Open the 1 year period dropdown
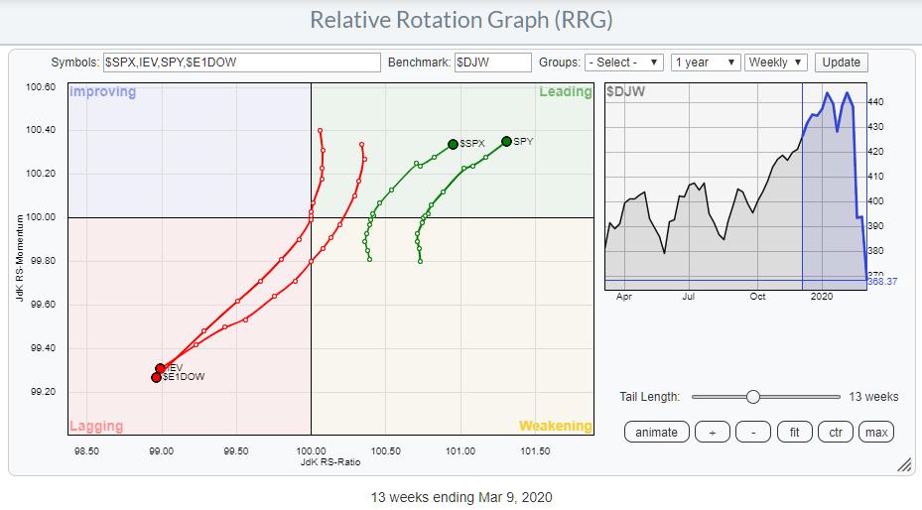 pyautogui.click(x=705, y=63)
